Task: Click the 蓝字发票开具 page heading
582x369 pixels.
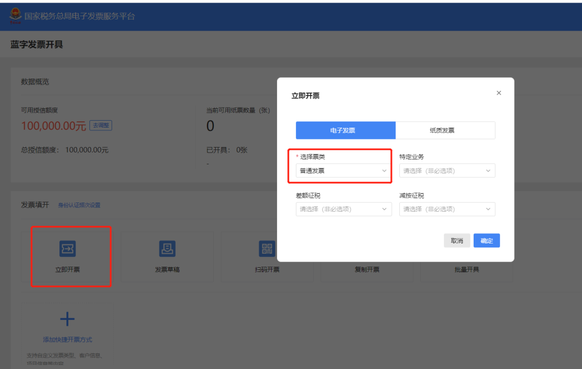Action: click(37, 45)
